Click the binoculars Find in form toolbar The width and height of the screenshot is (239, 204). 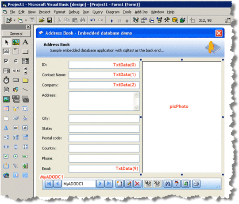point(167,184)
